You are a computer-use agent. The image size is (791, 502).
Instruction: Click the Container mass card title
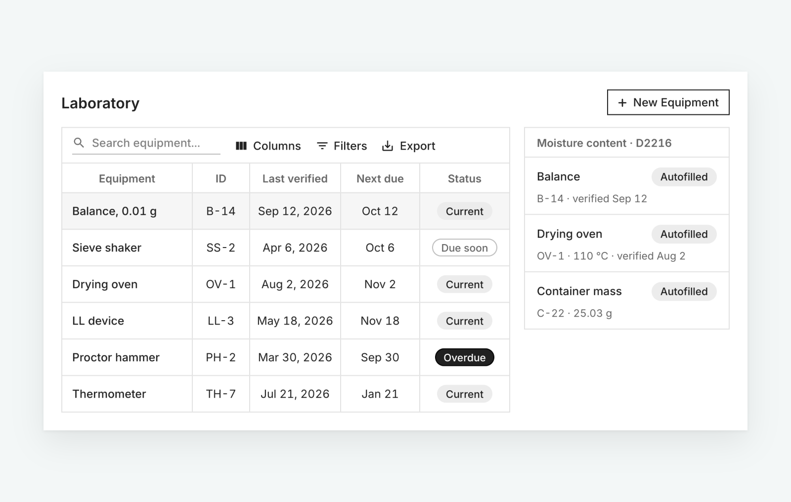[579, 291]
